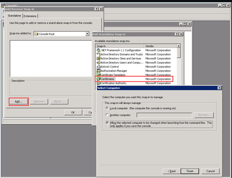The image size is (232, 178).
Task: Click the help button in Add/Remove Snap-in
Action: pyautogui.click(x=96, y=9)
